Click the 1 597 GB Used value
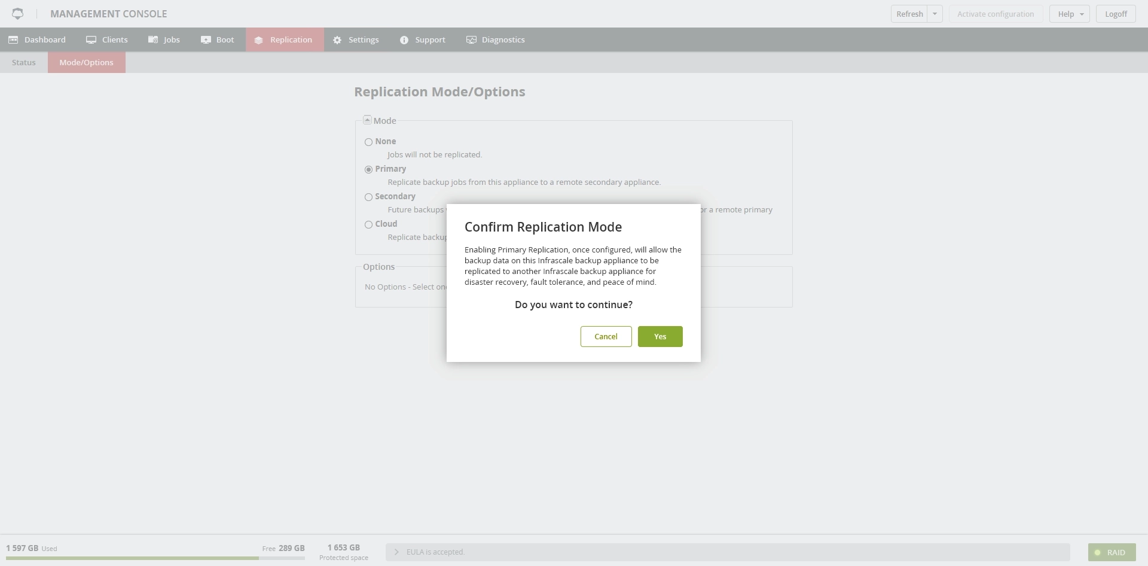Screen dimensions: 1148x566 32,548
